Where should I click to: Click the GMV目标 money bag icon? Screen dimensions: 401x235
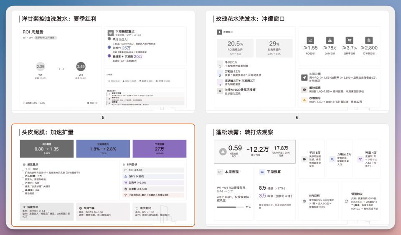[330, 40]
